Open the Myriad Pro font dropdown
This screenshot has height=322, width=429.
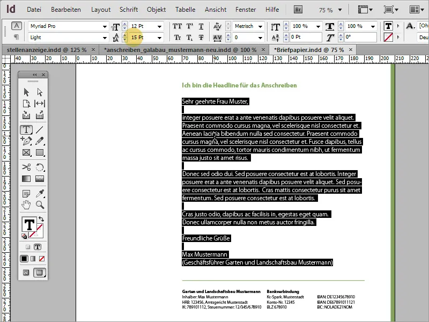tap(105, 26)
